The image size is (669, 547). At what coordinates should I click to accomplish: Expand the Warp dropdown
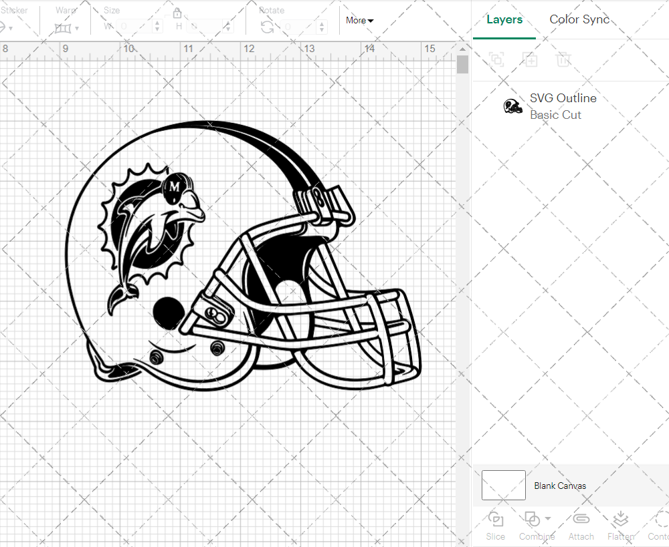pos(67,28)
